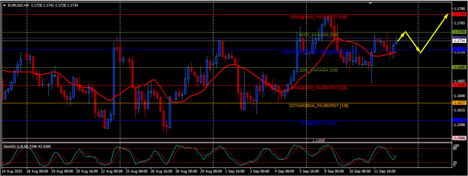Image resolution: width=468 pixels, height=176 pixels.
Task: Click the 1.1790 price scale value
Action: (x=459, y=9)
